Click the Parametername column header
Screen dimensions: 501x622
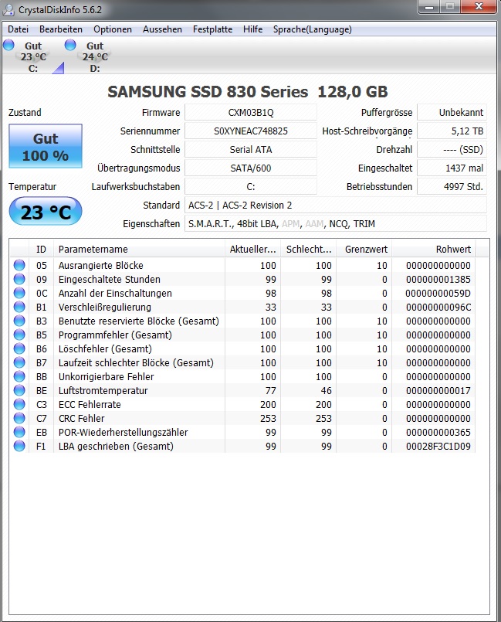[x=139, y=249]
